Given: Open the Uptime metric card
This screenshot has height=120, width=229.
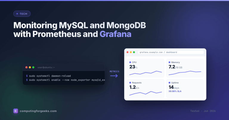Looking at the screenshot, I should [x=185, y=88].
